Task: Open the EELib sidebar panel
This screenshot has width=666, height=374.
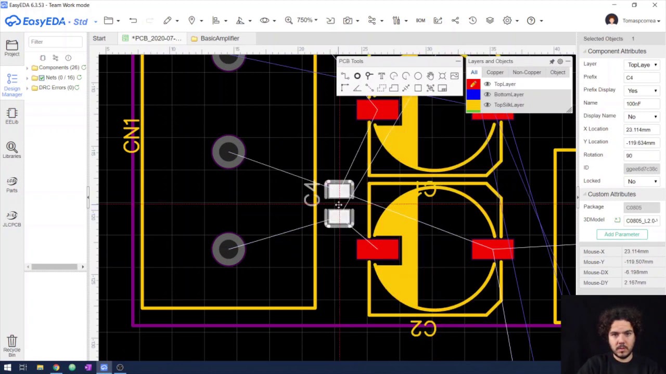Action: click(12, 117)
